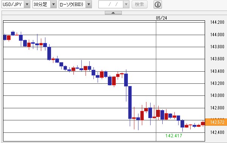This screenshot has width=227, height=143.
Task: Expand the USD/JPY currency pair dropdown
Action: (x=27, y=5)
